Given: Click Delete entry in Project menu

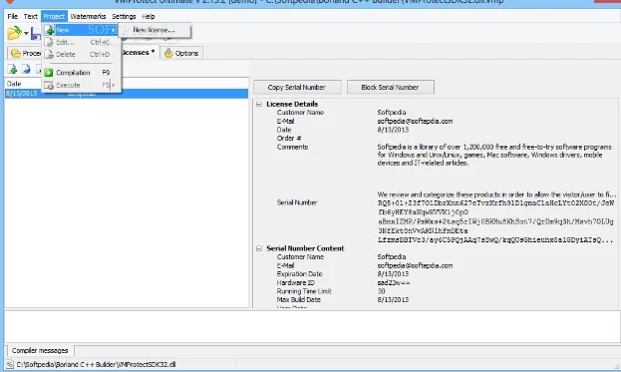Looking at the screenshot, I should coord(81,54).
